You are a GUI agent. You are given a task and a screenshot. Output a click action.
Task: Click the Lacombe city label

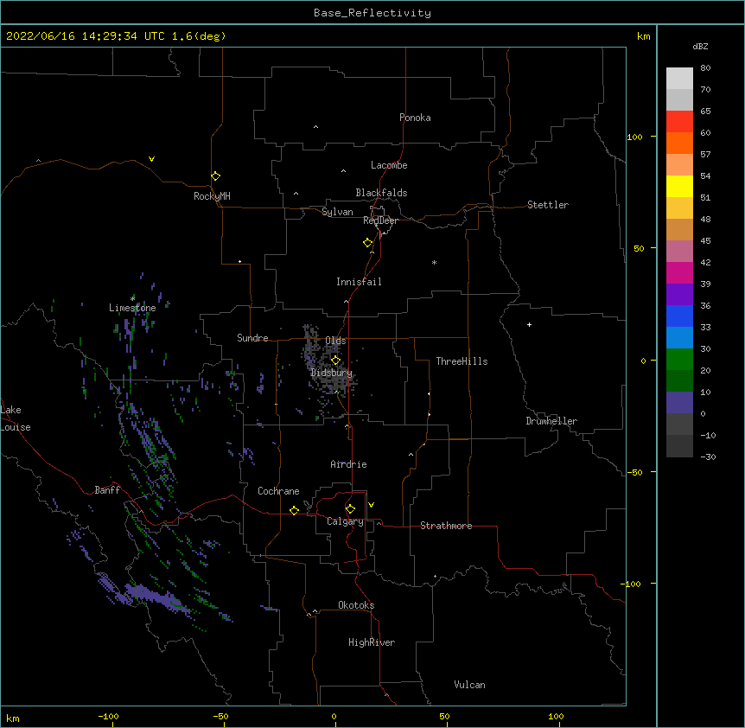coord(389,165)
